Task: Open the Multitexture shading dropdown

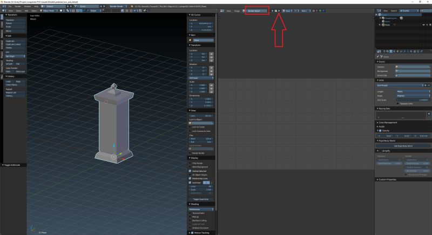Action: (x=201, y=209)
